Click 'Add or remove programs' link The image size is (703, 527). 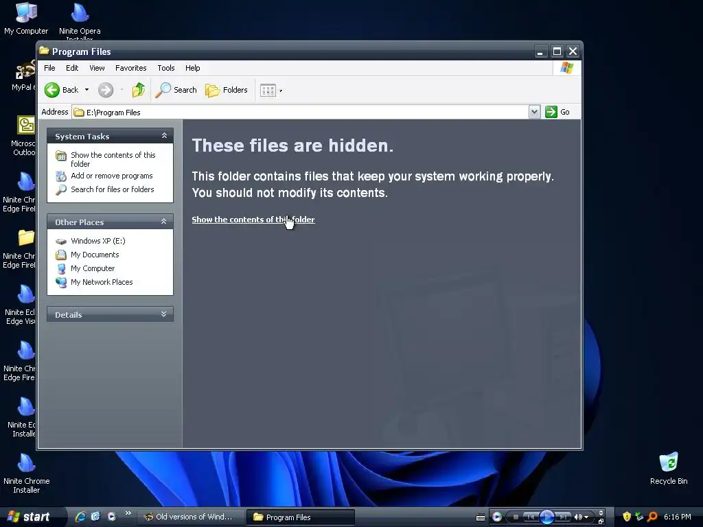[x=112, y=176]
